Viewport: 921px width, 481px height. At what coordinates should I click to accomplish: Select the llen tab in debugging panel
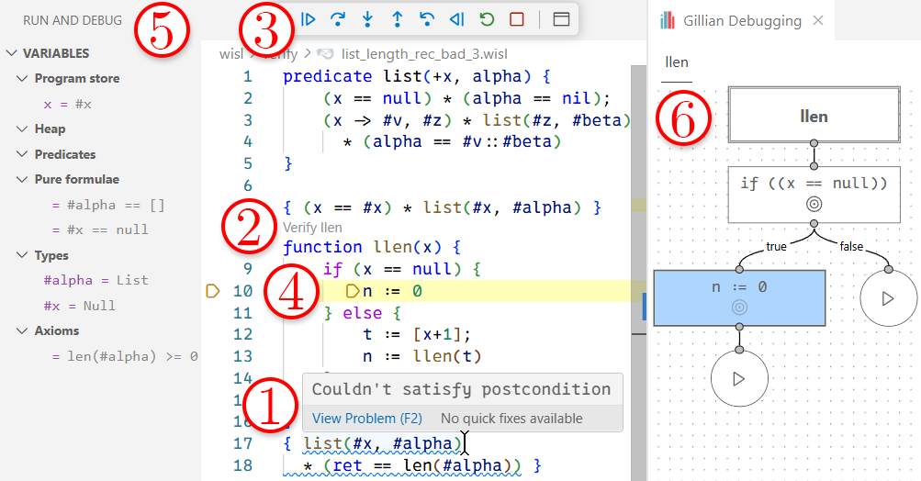click(x=676, y=63)
